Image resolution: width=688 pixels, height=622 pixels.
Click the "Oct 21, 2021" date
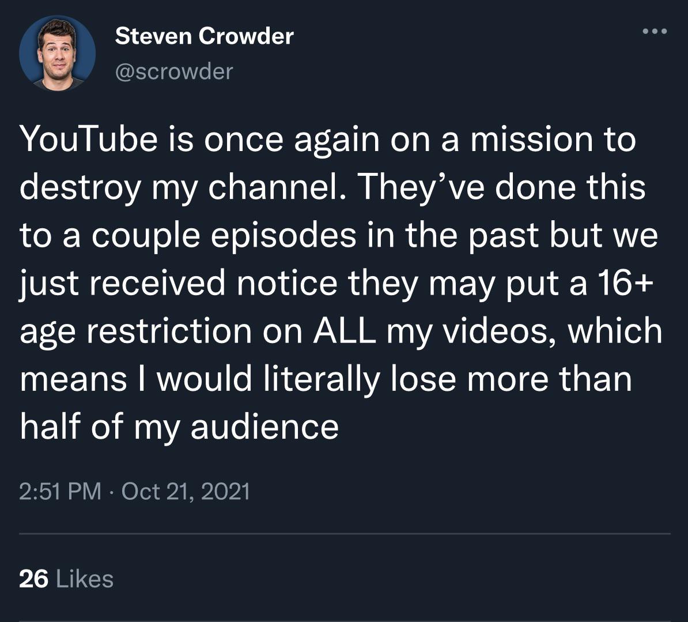point(186,491)
